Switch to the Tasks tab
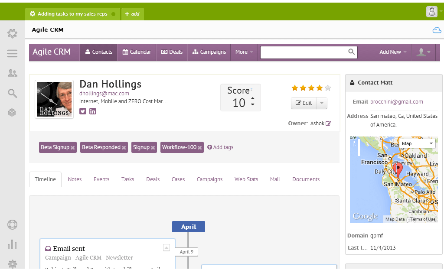The width and height of the screenshot is (444, 273). click(128, 179)
